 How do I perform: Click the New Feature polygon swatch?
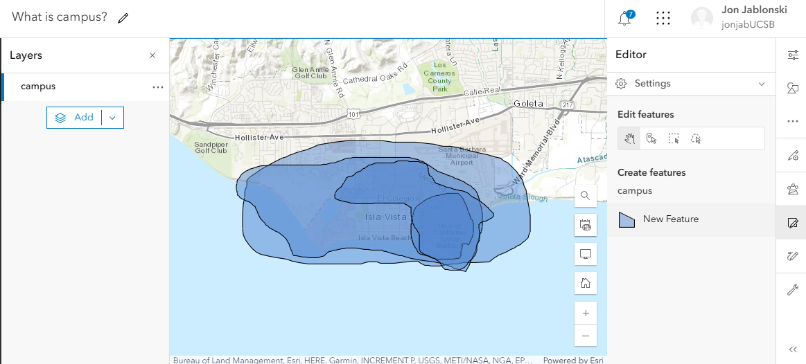point(627,219)
